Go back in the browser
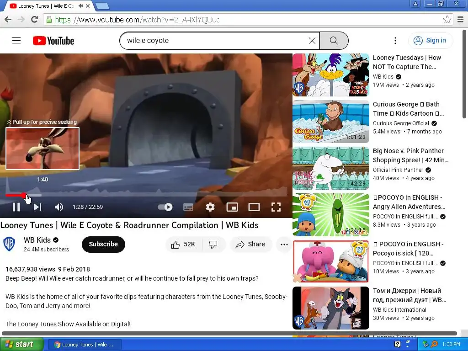The width and height of the screenshot is (468, 351). point(8,20)
